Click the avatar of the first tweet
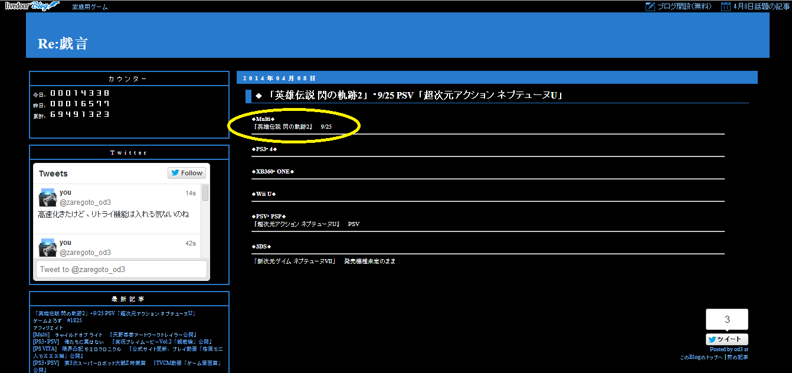This screenshot has height=373, width=792. (x=47, y=198)
